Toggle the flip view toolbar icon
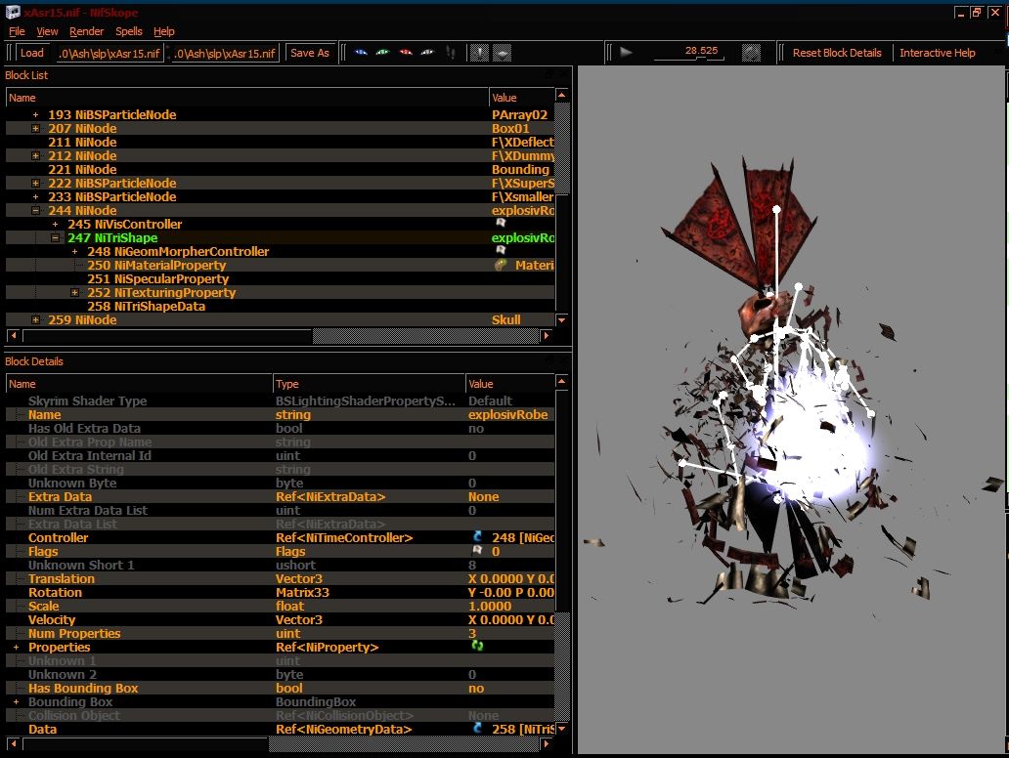 click(479, 53)
